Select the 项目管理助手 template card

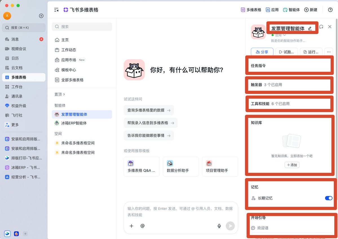220,167
